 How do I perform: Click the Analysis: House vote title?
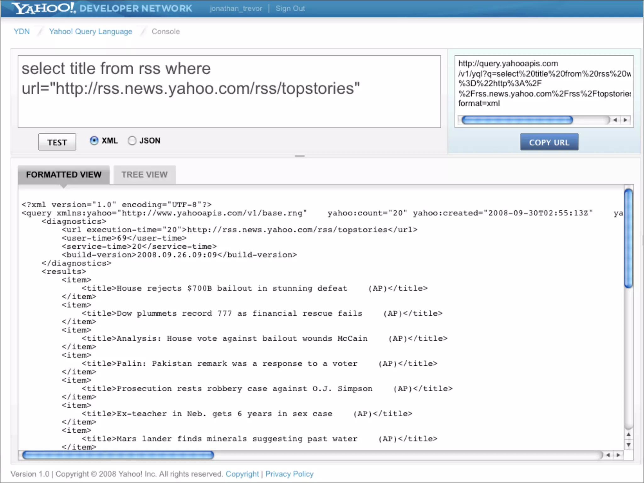(x=265, y=339)
